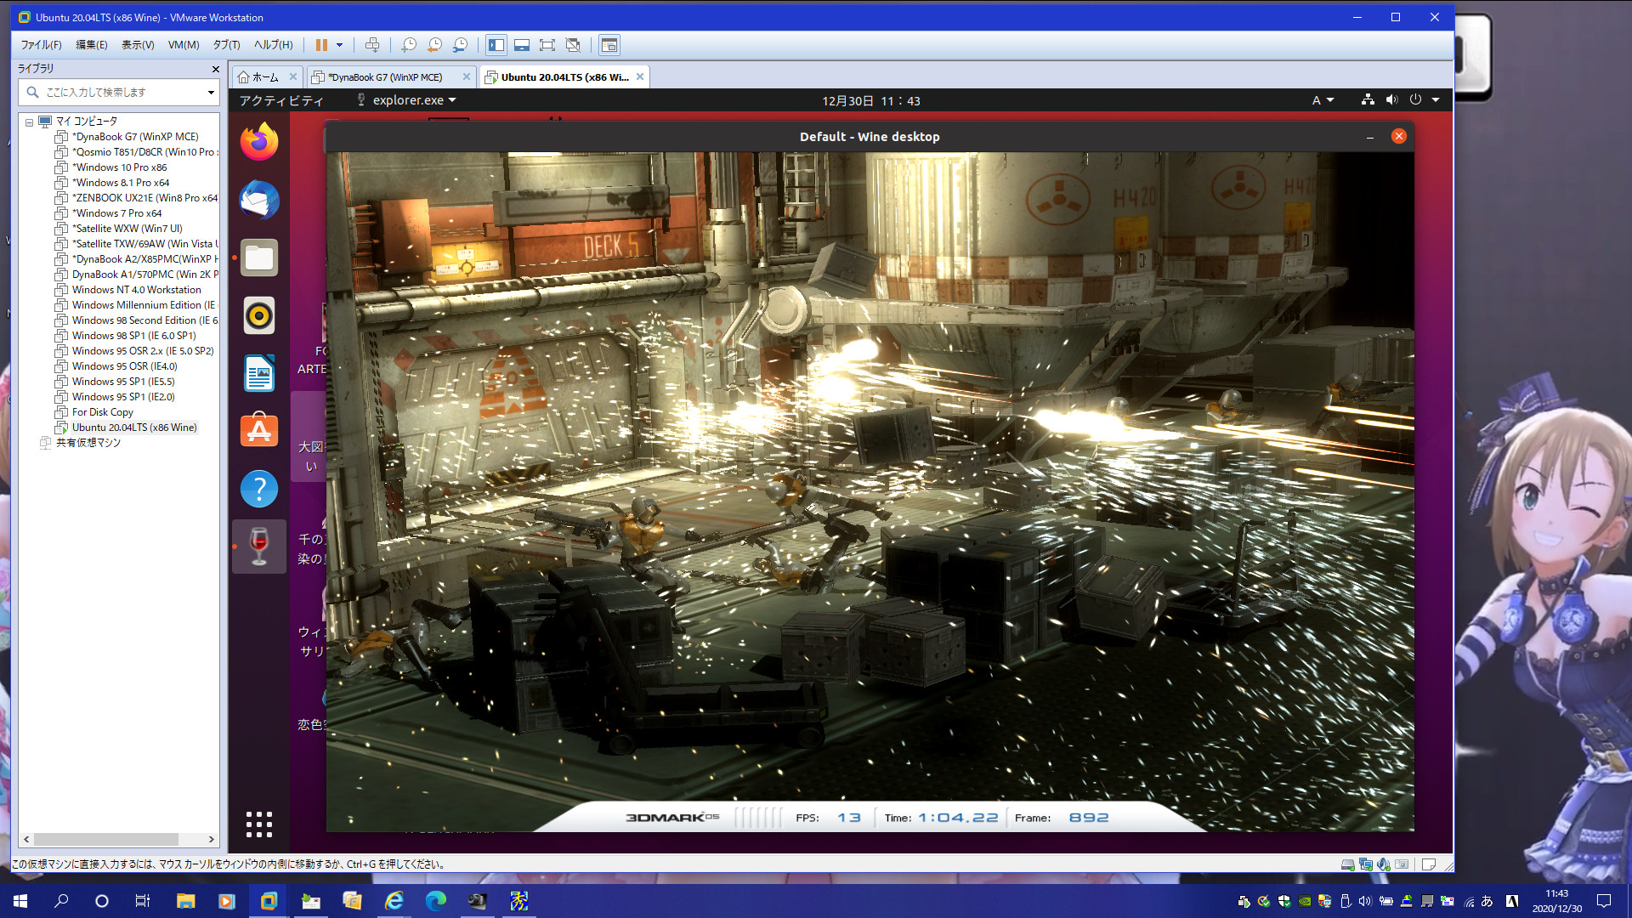Viewport: 1632px width, 918px height.
Task: Select Windows 7 Pro x64 in library
Action: [x=116, y=213]
